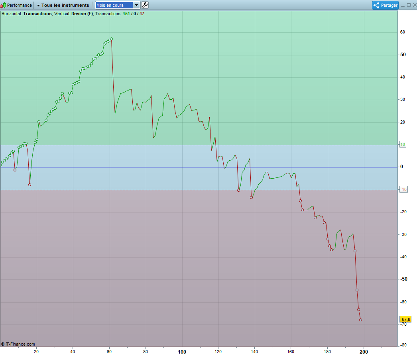
Task: Expand the Mois en cours combo box arrow
Action: (136, 5)
